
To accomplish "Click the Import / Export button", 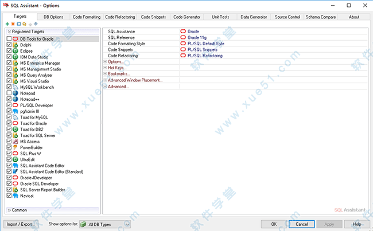I will (x=20, y=224).
